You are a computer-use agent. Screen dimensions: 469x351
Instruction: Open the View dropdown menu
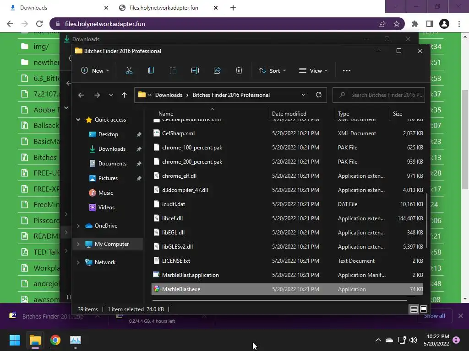(x=313, y=71)
